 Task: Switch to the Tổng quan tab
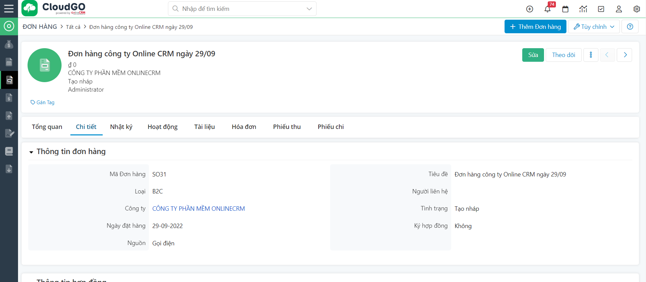click(x=47, y=127)
